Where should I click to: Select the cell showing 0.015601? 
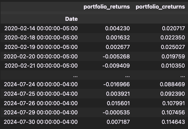(117, 103)
